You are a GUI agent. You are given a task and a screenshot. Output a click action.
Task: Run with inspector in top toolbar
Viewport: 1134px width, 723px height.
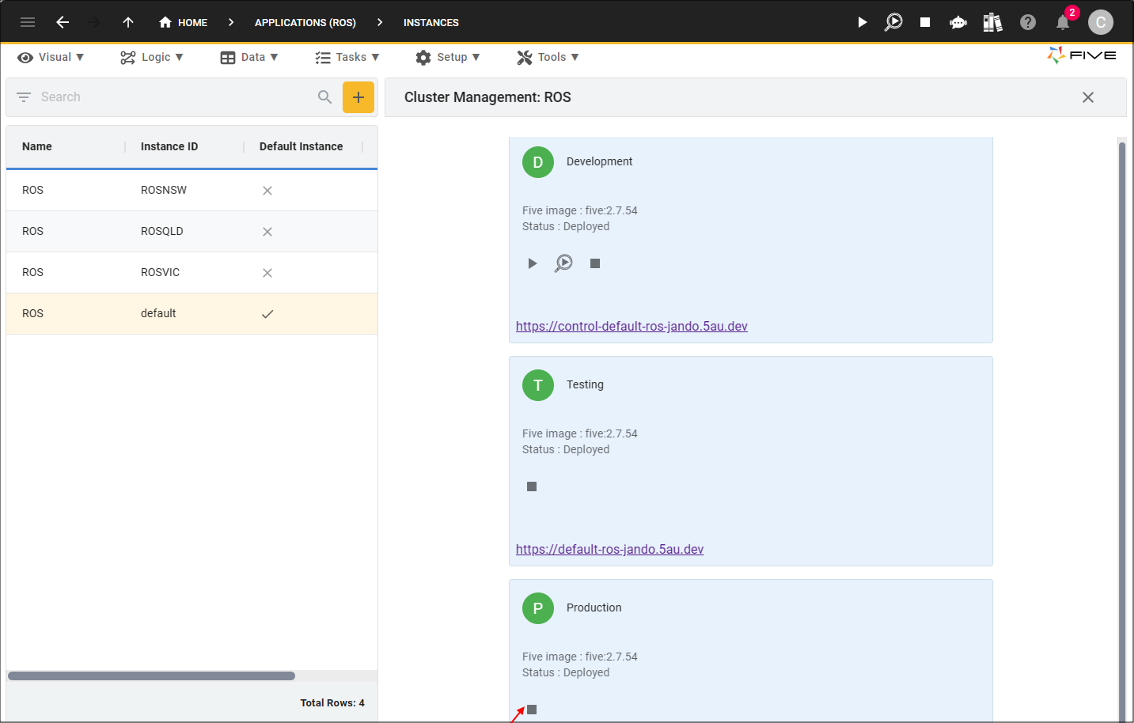[893, 22]
